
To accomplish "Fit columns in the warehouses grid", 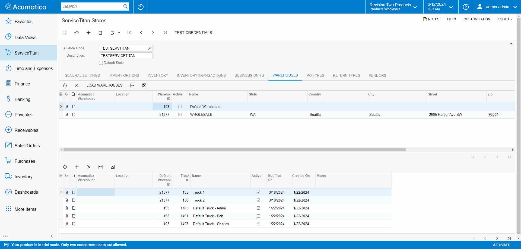I will (x=132, y=85).
